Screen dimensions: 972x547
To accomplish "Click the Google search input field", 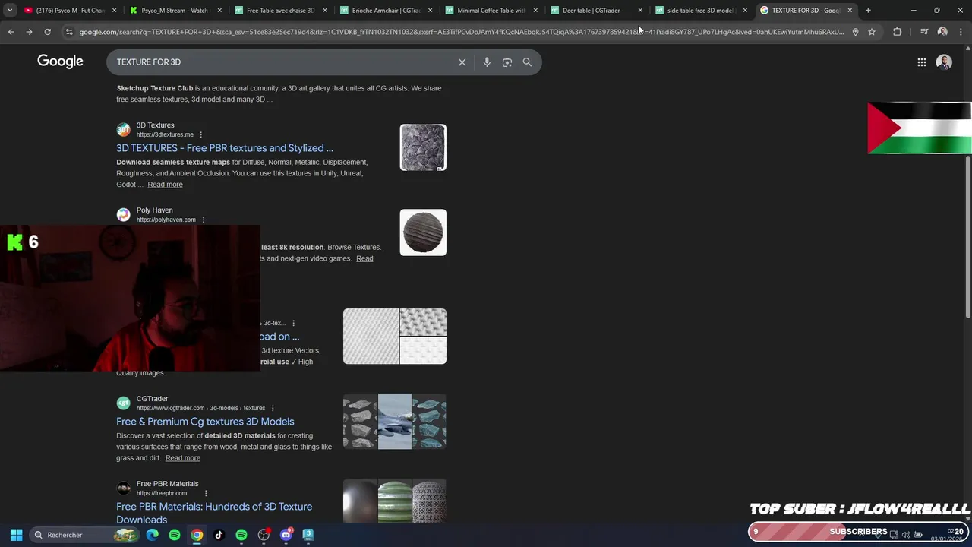I will (x=281, y=62).
